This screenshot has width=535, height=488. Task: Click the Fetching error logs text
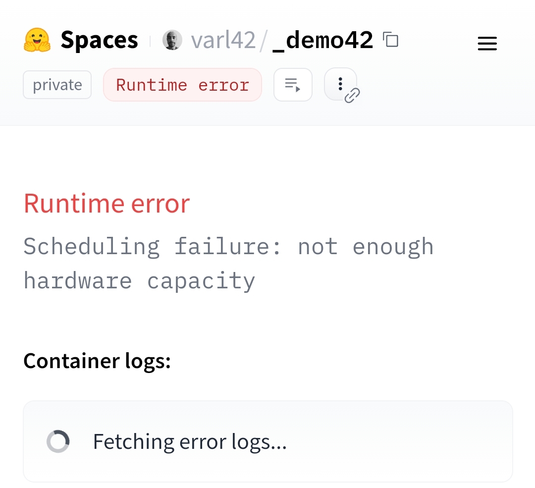click(x=190, y=441)
